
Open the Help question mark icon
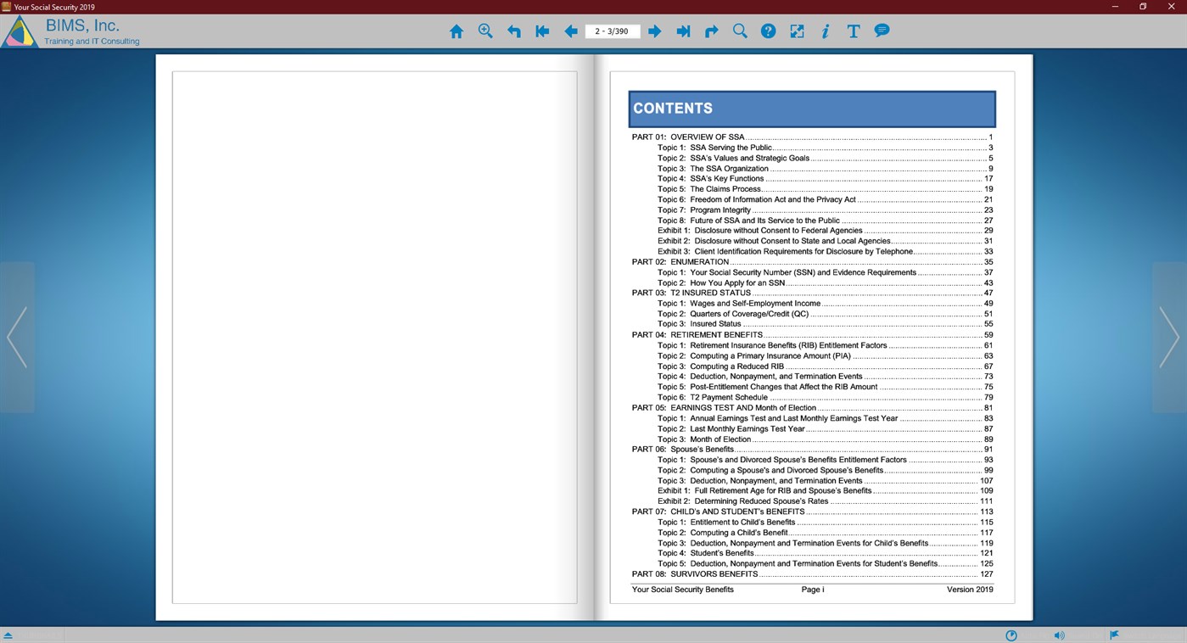[768, 31]
